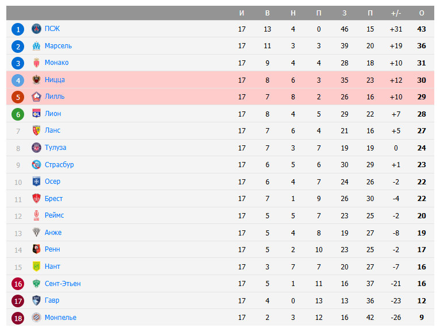The image size is (440, 332).
Task: Click the Lille club crest icon
Action: click(x=37, y=96)
